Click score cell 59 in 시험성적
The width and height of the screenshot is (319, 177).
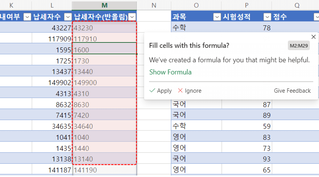click(247, 126)
